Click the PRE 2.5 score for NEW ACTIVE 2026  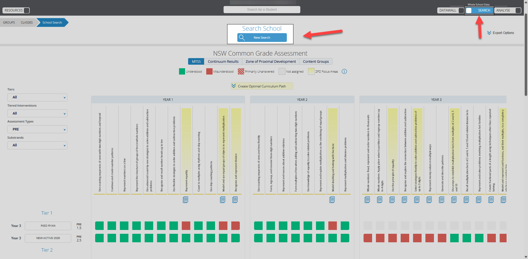[79, 238]
